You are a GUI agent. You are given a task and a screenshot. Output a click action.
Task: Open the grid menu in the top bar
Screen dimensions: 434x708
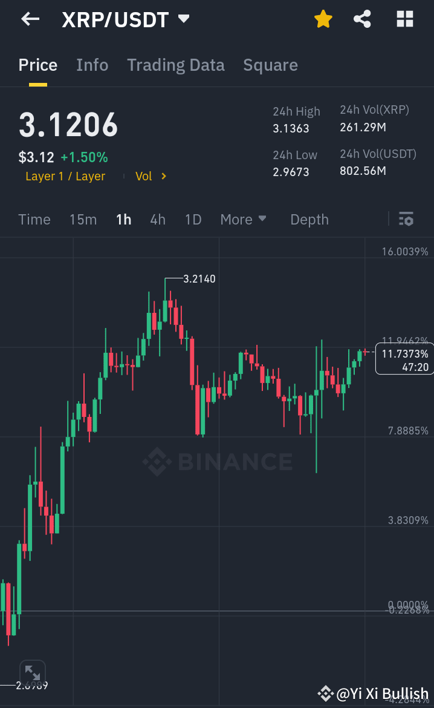404,19
